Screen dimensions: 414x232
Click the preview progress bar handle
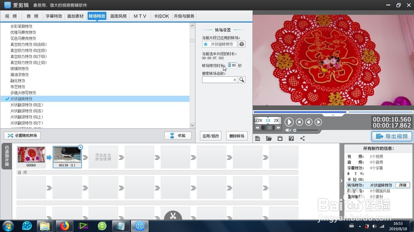tap(347, 112)
